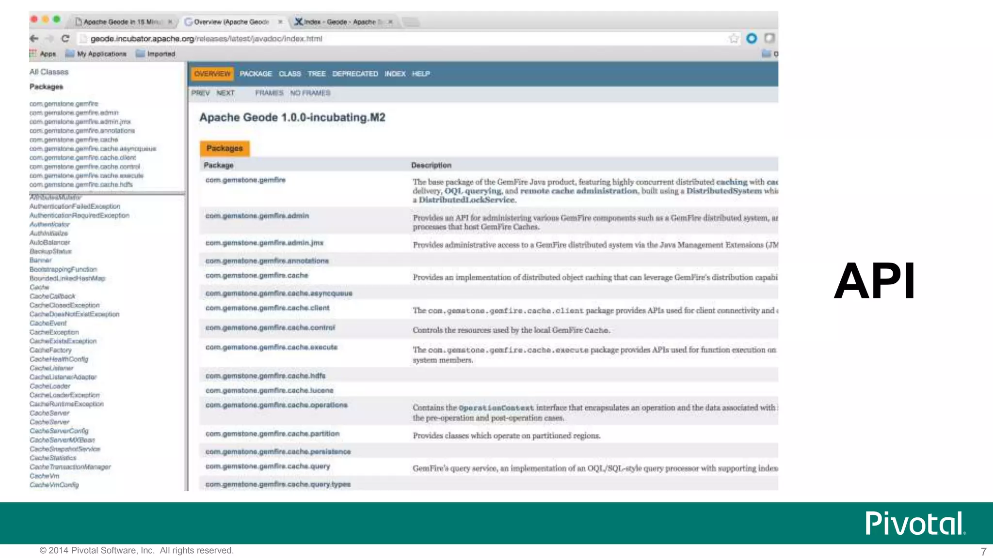Reload the page with refresh icon

click(x=65, y=38)
